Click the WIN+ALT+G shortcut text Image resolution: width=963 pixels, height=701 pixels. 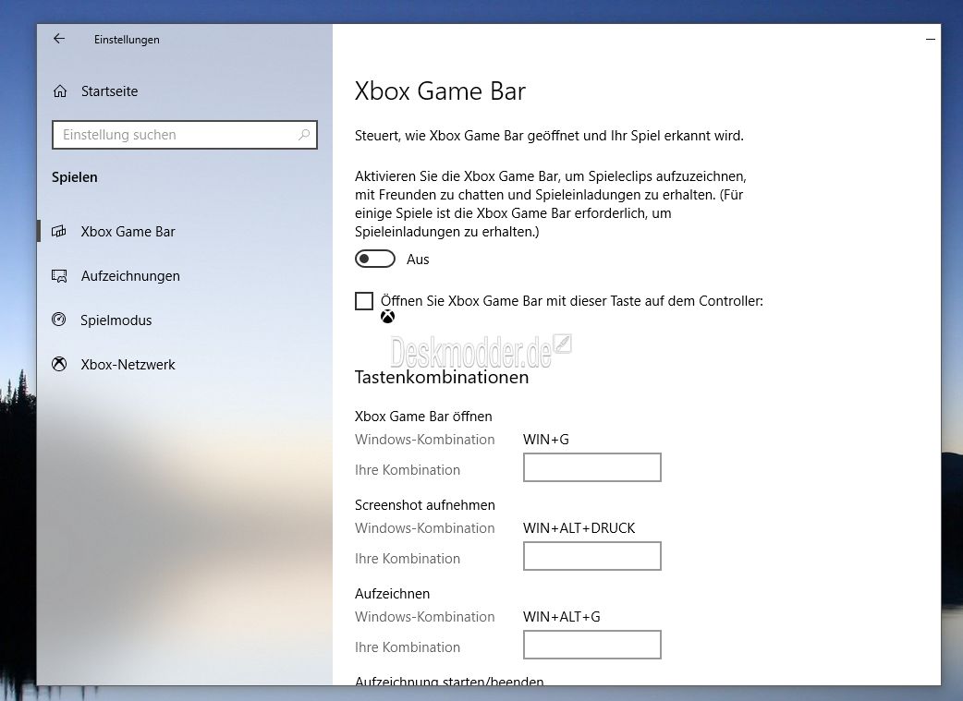point(561,616)
